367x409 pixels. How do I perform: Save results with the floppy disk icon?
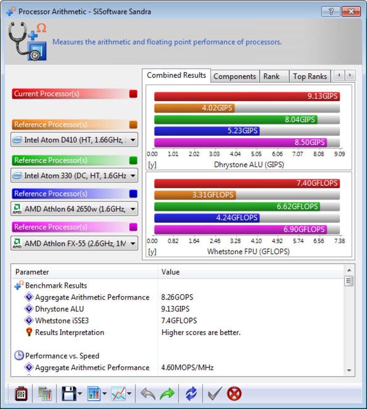(x=69, y=394)
